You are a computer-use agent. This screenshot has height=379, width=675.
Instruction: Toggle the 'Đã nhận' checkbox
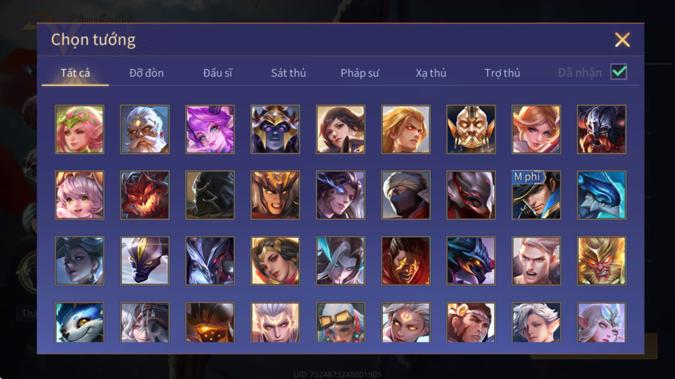619,72
